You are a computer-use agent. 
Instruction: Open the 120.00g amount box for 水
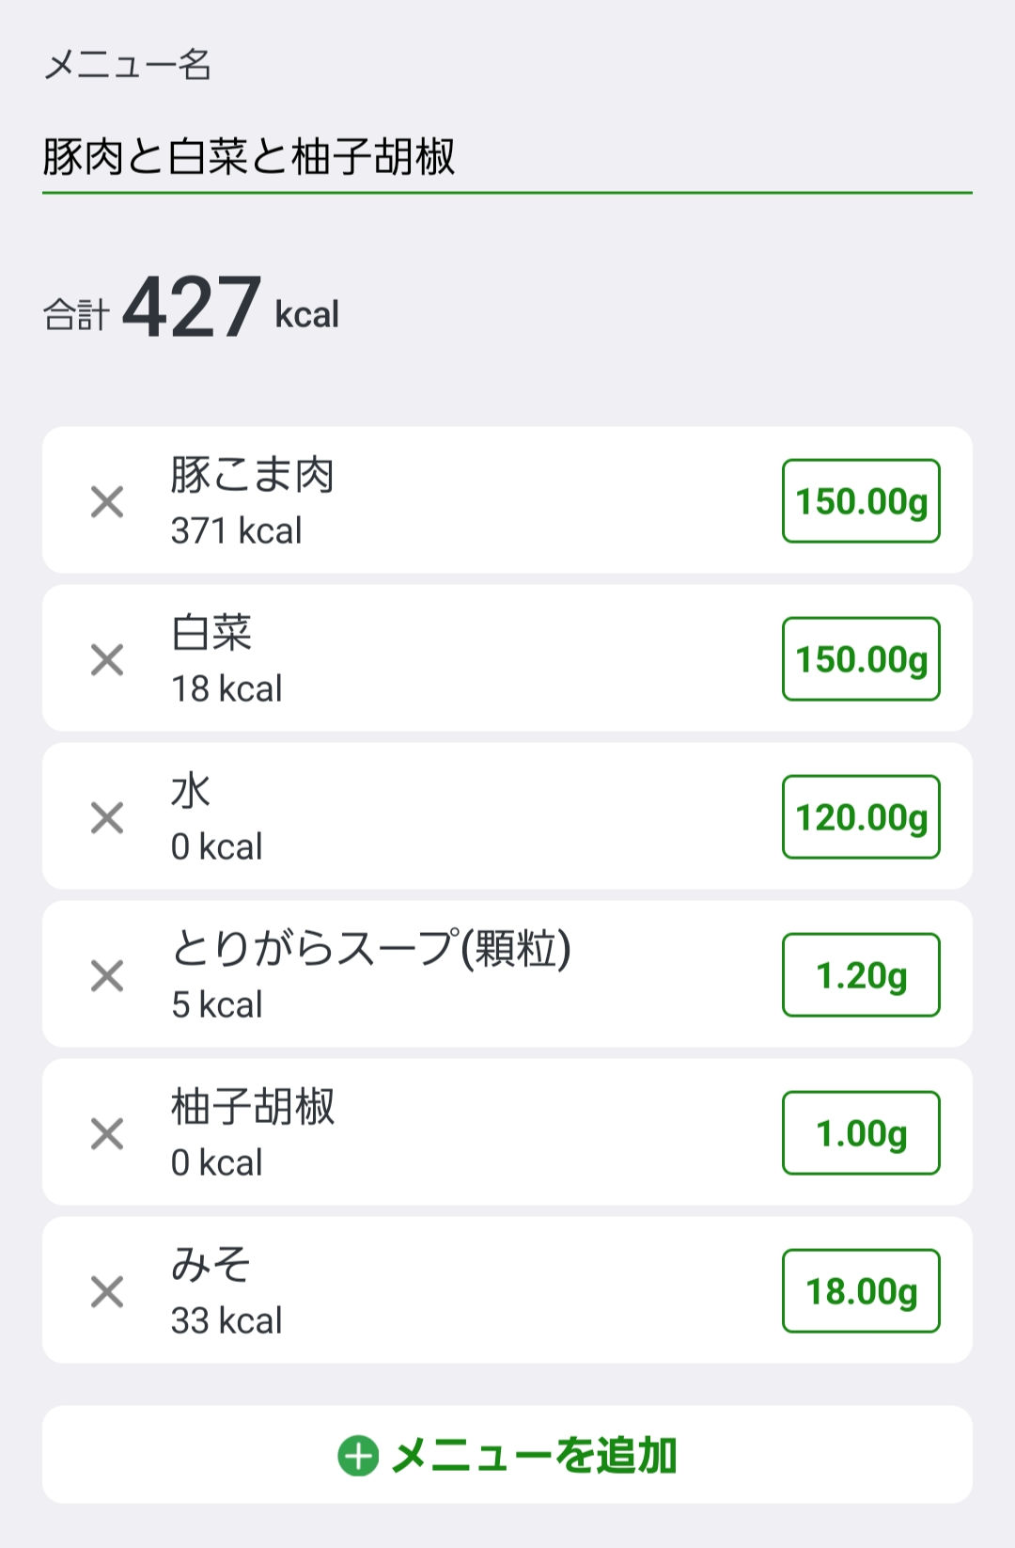[x=861, y=817]
